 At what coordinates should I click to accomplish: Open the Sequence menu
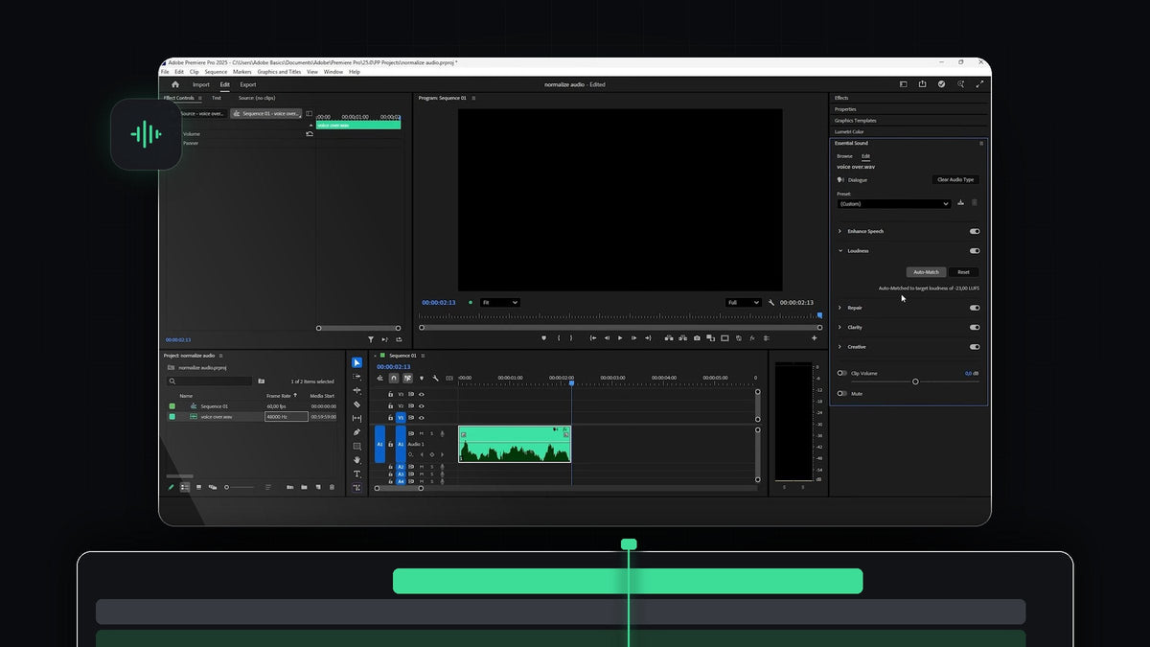[216, 72]
